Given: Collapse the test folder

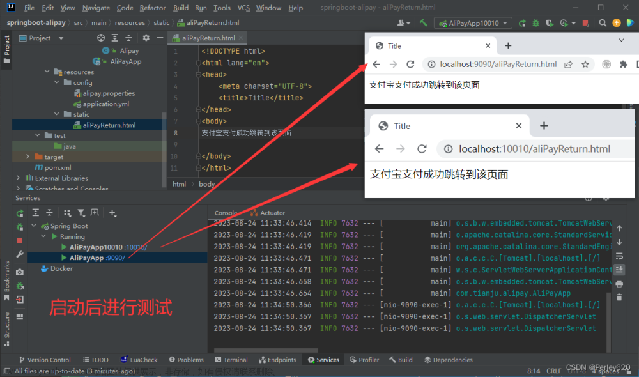Looking at the screenshot, I should [38, 135].
